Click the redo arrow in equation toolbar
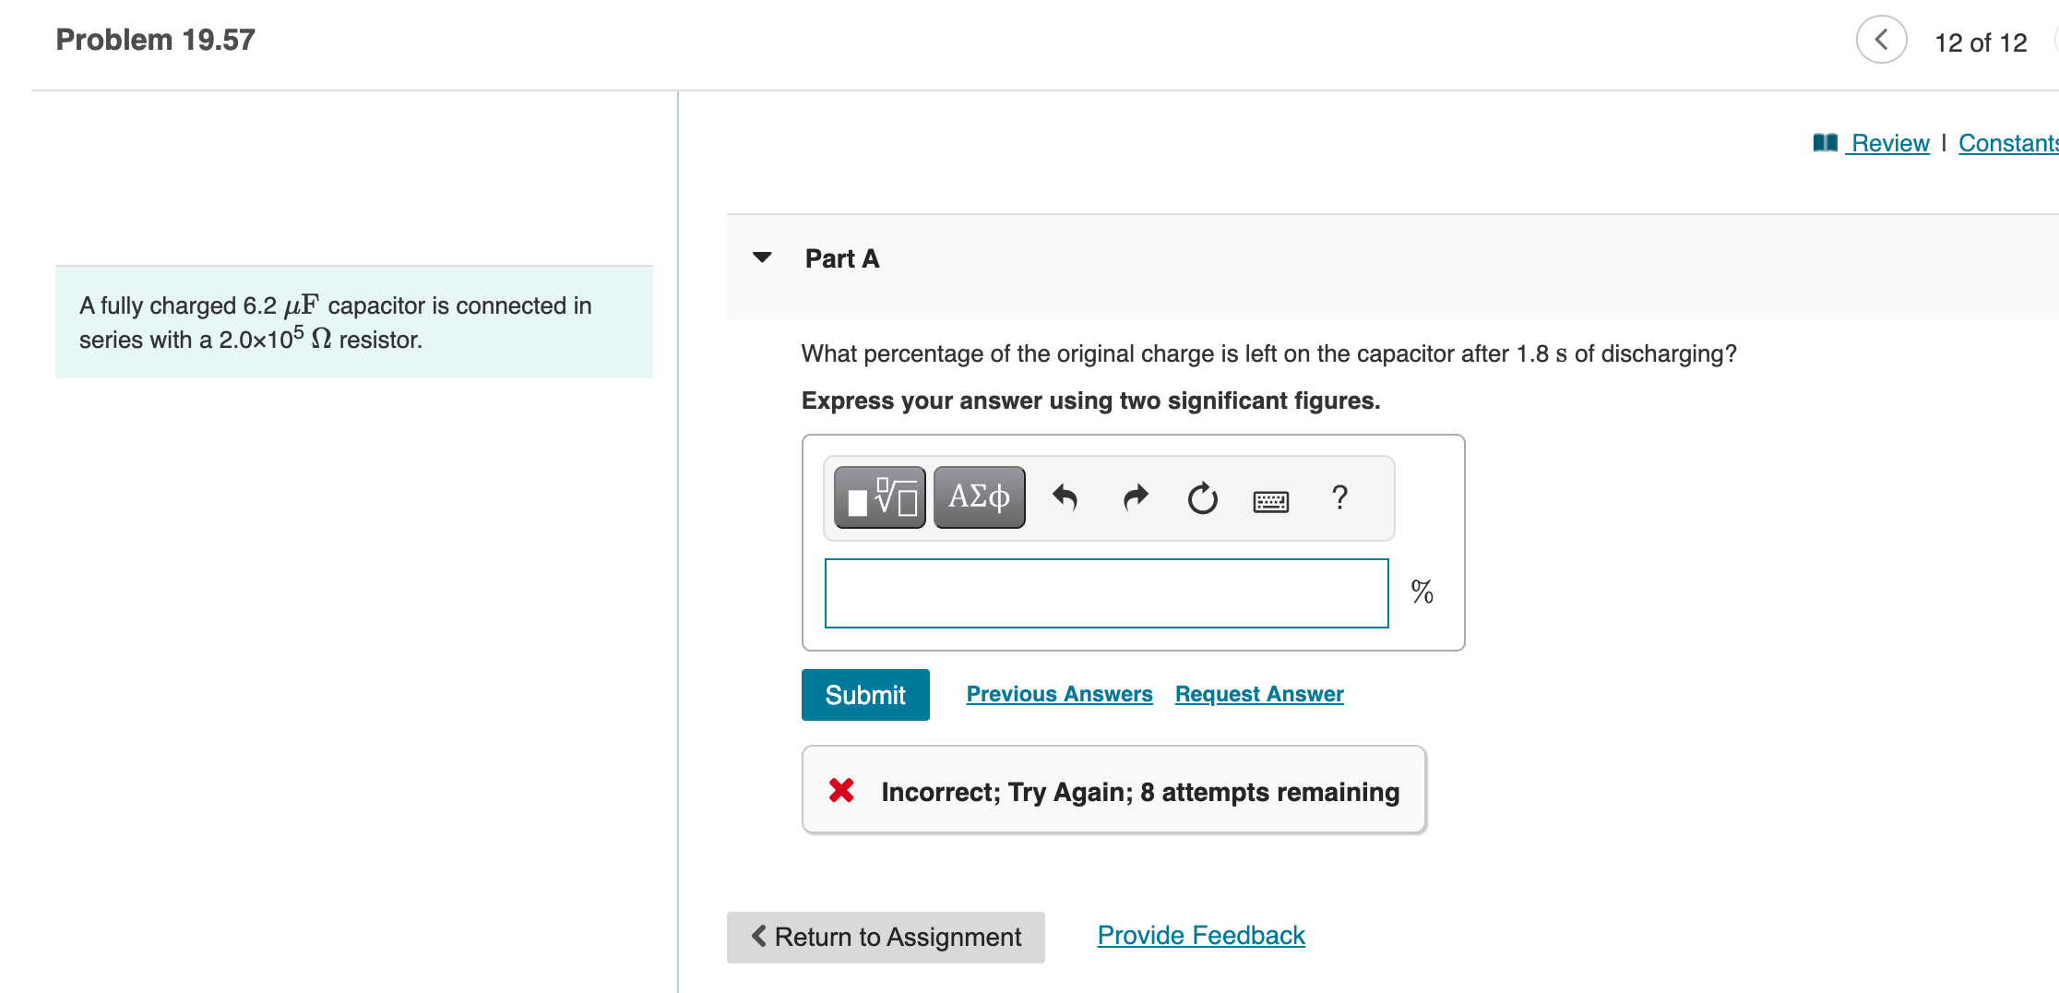 click(x=1136, y=498)
